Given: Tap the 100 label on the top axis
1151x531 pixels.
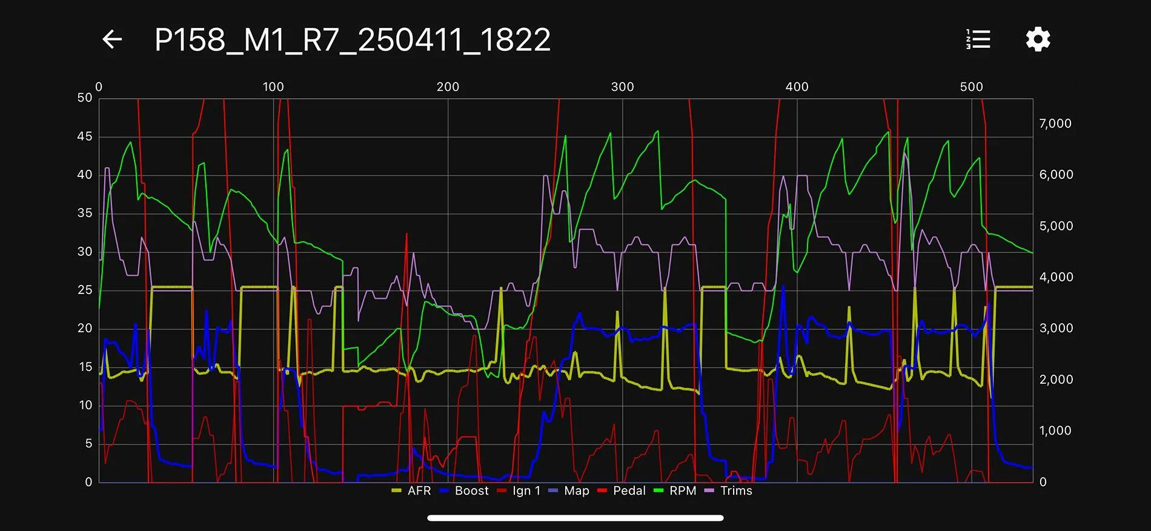Looking at the screenshot, I should [273, 87].
